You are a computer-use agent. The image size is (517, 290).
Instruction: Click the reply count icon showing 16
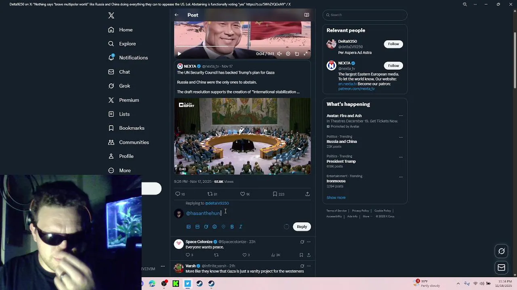point(180,194)
